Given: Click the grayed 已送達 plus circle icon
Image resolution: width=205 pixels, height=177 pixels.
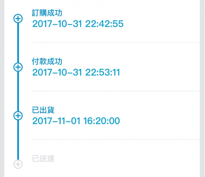Looking at the screenshot, I should (x=18, y=164).
